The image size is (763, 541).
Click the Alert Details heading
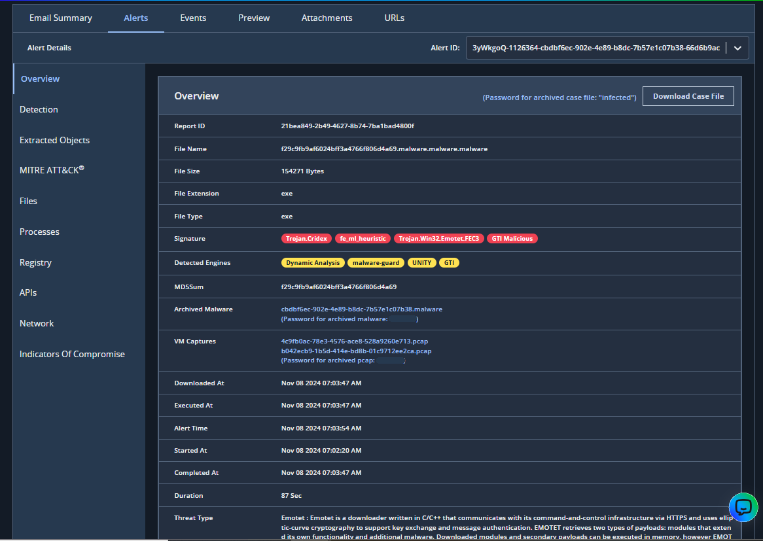[49, 48]
